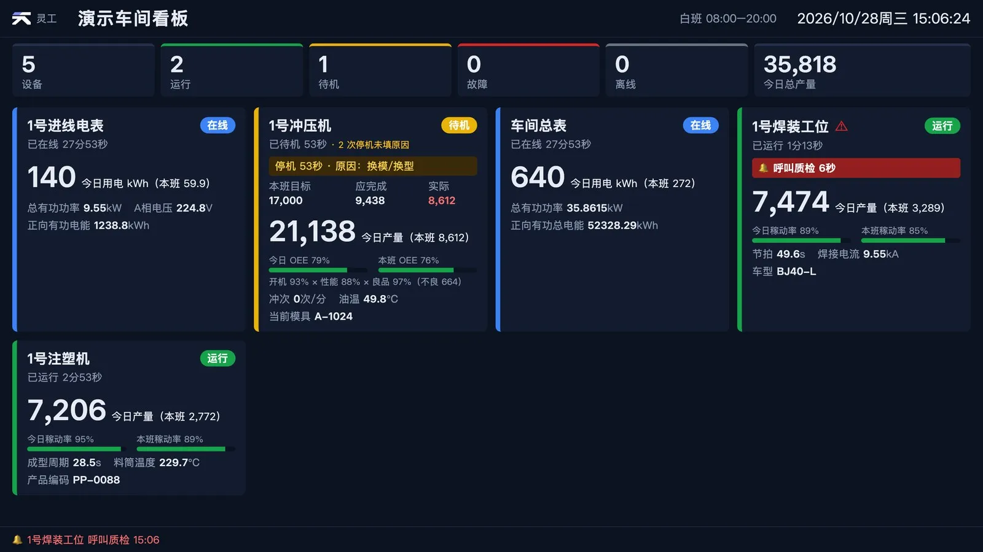Click the 本班 OEE 76% progress bar
Image resolution: width=983 pixels, height=552 pixels.
coord(428,270)
